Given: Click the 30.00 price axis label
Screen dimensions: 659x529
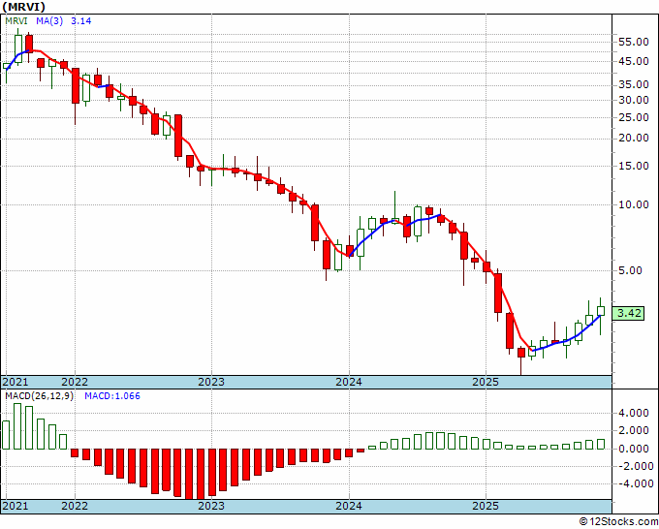Looking at the screenshot, I should pos(634,100).
